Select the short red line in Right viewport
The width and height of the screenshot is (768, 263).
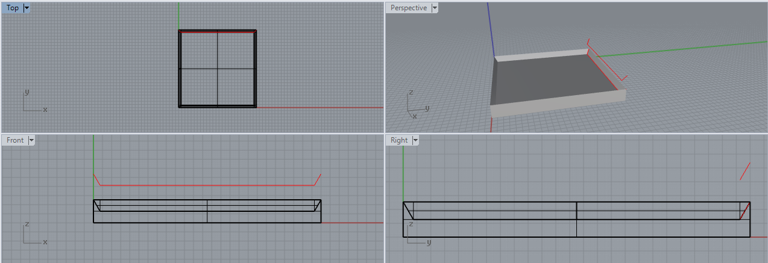point(744,172)
